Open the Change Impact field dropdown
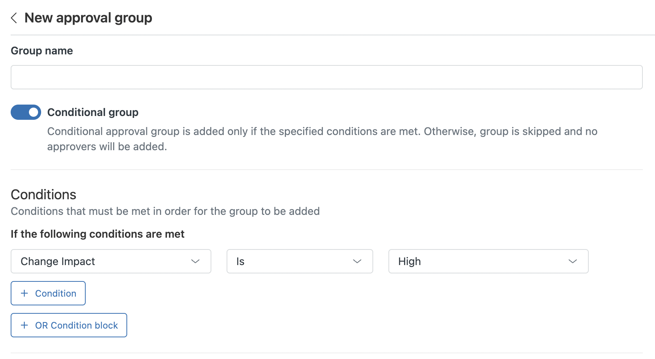Screen dimensions: 655x359 click(111, 261)
